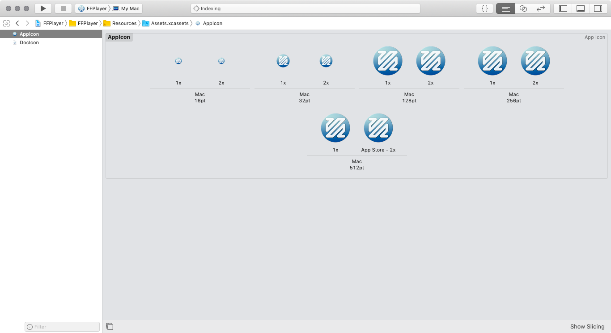Viewport: 611px width, 333px height.
Task: Click the Mac 256pt size label
Action: tap(514, 97)
